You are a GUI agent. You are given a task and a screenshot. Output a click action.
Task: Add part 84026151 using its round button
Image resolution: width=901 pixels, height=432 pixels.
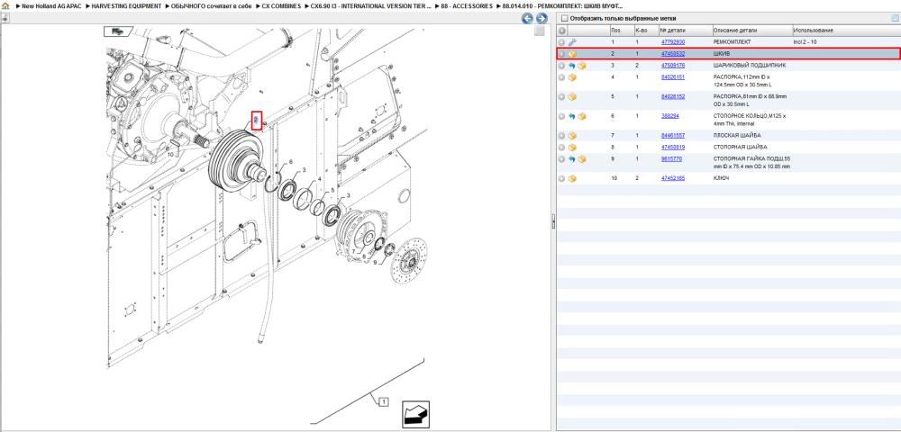(x=561, y=77)
